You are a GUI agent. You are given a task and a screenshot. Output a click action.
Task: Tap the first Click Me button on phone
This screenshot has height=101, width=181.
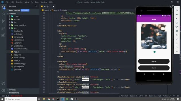tap(154, 61)
